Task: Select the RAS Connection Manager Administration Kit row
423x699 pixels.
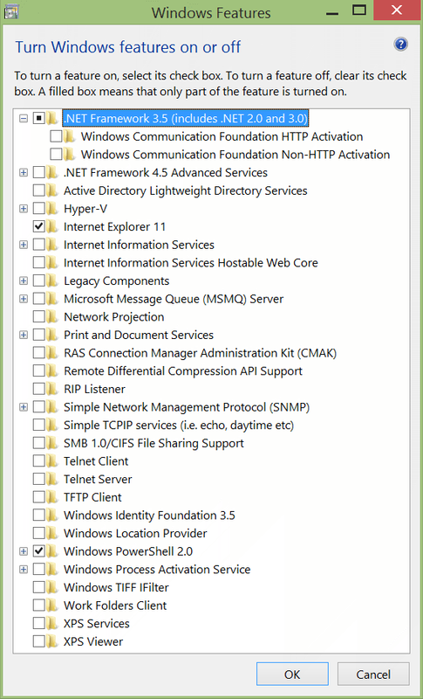Action: pos(200,353)
